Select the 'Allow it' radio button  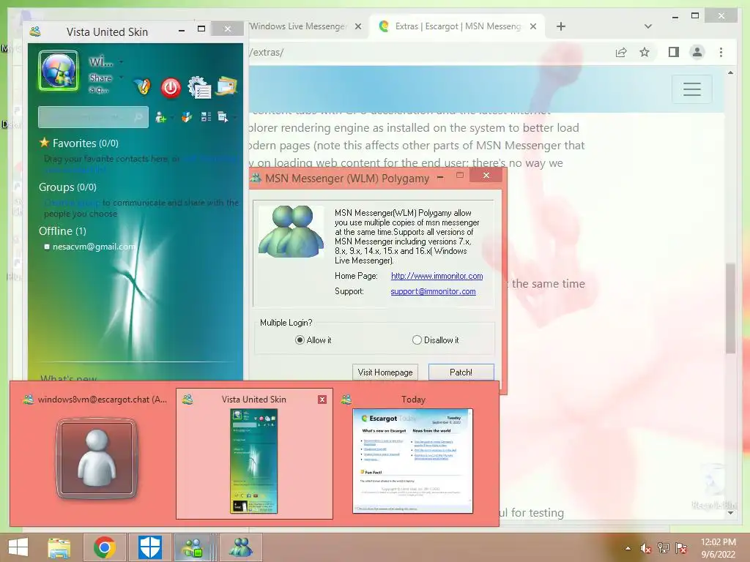coord(300,340)
